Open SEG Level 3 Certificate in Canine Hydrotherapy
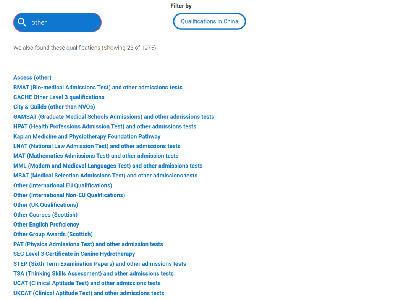Screen dimensions: 396x300 (74, 254)
